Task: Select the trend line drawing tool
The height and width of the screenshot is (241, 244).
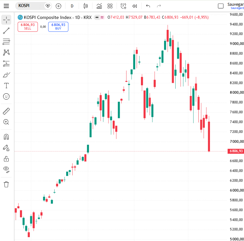Action: tap(6, 31)
